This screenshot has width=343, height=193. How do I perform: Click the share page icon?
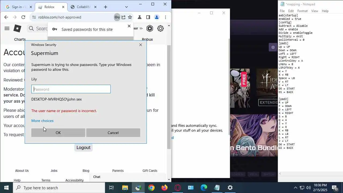[124, 17]
